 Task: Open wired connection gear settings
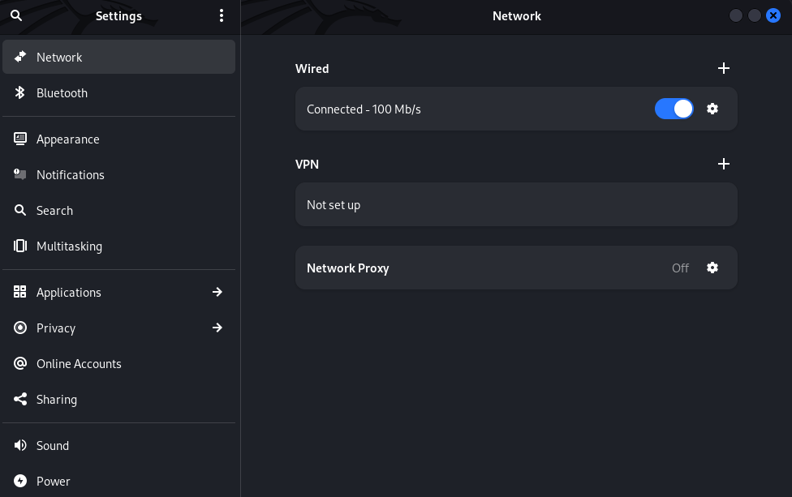[x=712, y=109]
